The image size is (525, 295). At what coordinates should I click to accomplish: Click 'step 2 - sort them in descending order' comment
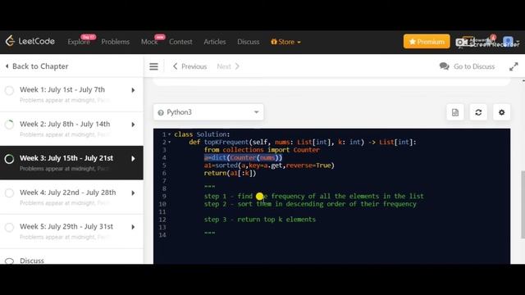(310, 204)
